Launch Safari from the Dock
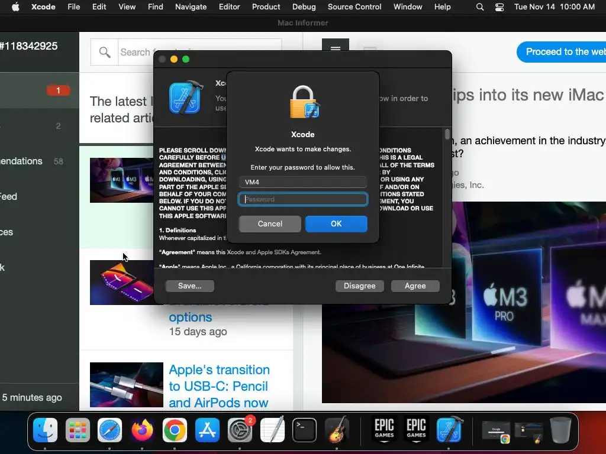Viewport: 606px width, 454px height. (x=109, y=430)
